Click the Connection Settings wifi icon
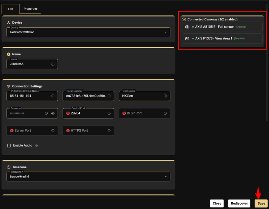This screenshot has width=269, height=209. pos(9,86)
